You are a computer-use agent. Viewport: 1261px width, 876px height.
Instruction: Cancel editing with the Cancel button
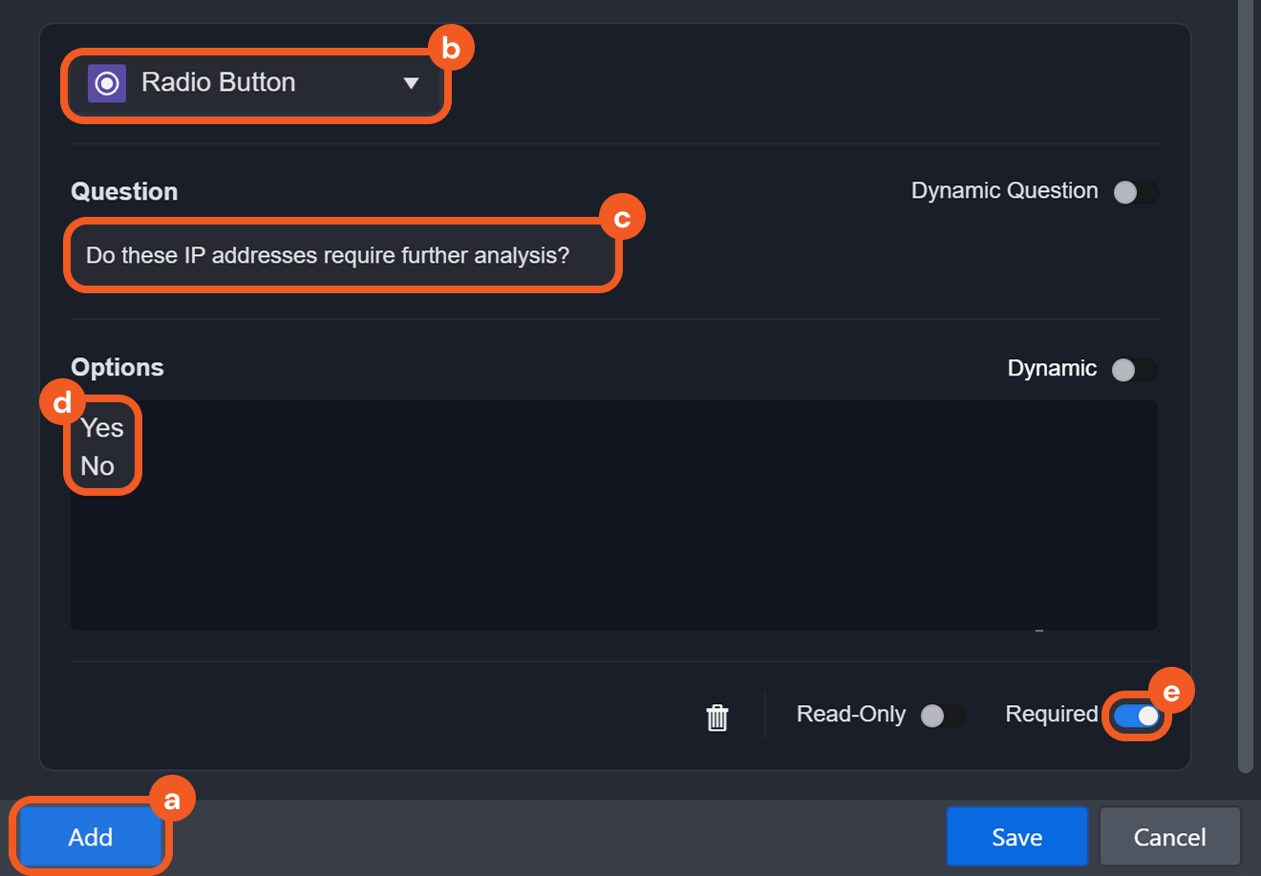pos(1169,837)
